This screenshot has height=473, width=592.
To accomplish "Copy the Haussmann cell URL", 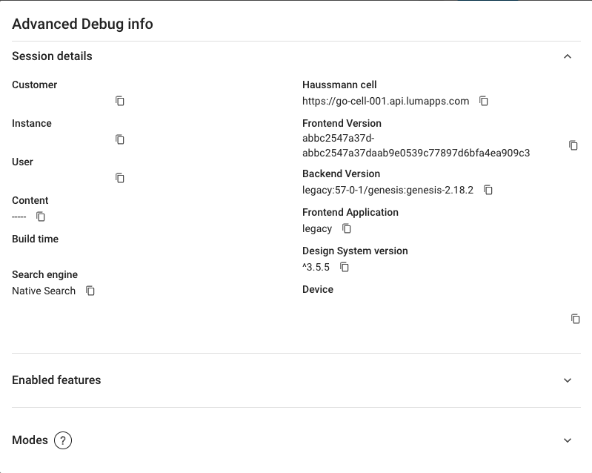I will (484, 101).
